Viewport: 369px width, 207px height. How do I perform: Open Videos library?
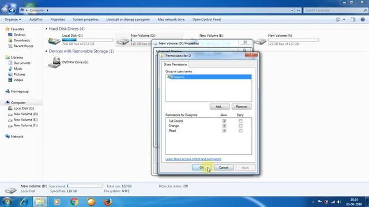18,80
